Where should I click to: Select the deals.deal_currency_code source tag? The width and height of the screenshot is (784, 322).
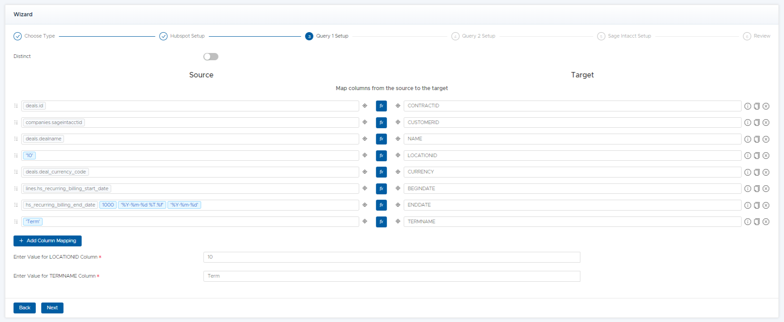(56, 172)
